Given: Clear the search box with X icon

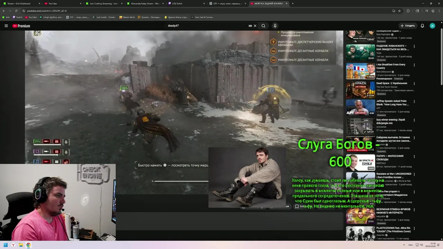Looking at the screenshot, I should pos(255,26).
